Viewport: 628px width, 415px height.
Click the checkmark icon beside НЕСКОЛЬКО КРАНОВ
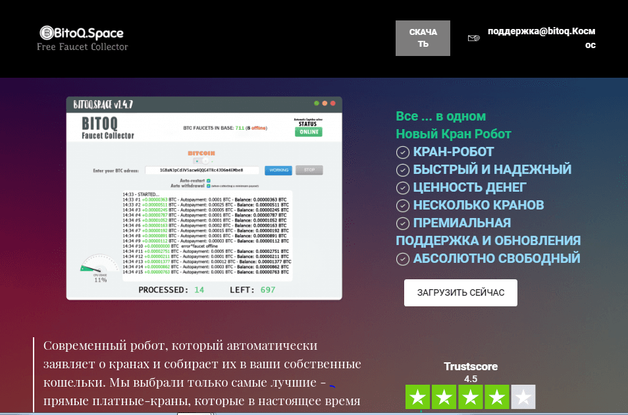[x=402, y=206]
